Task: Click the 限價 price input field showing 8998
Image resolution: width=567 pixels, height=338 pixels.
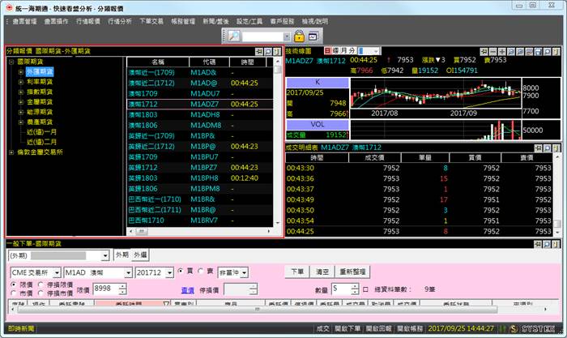Action: [106, 289]
